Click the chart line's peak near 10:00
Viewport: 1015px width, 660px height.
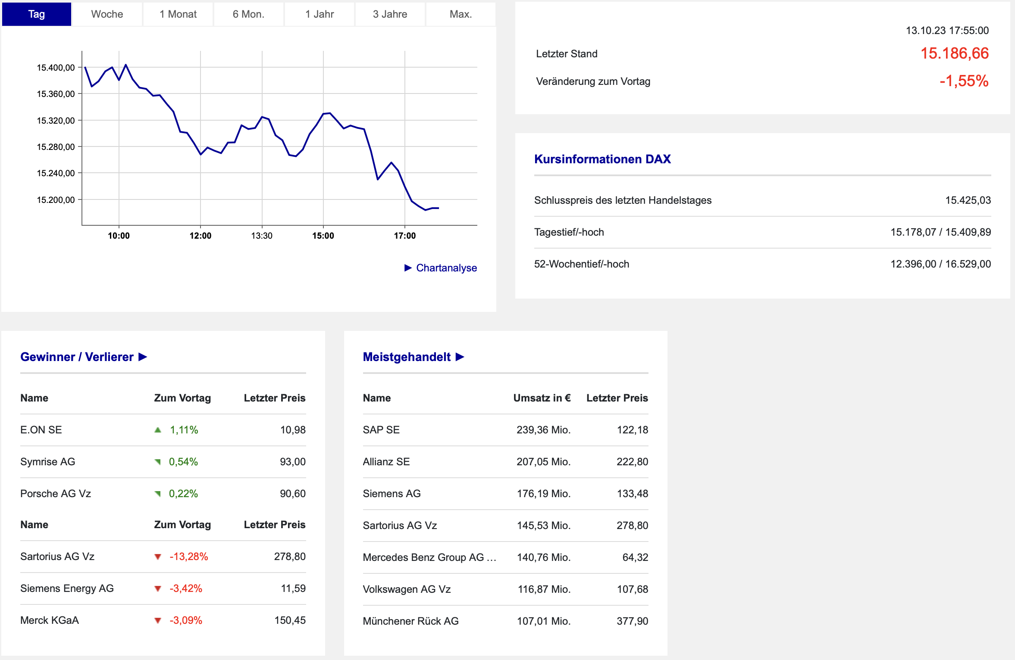click(x=125, y=65)
